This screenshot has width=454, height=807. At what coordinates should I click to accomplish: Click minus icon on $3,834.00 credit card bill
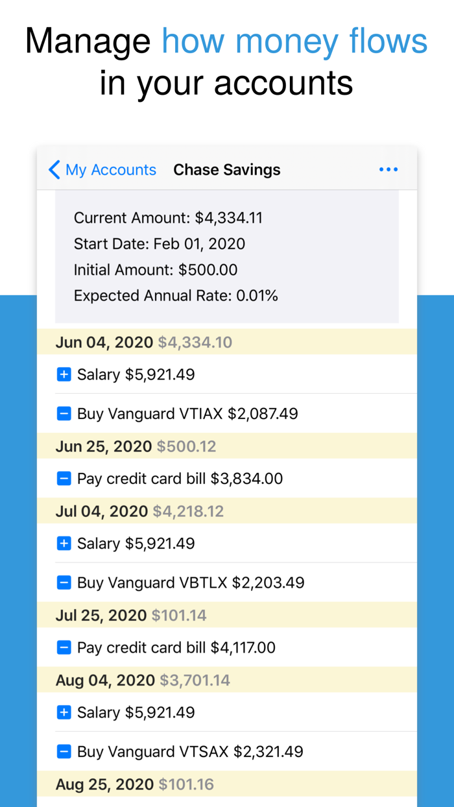64,479
